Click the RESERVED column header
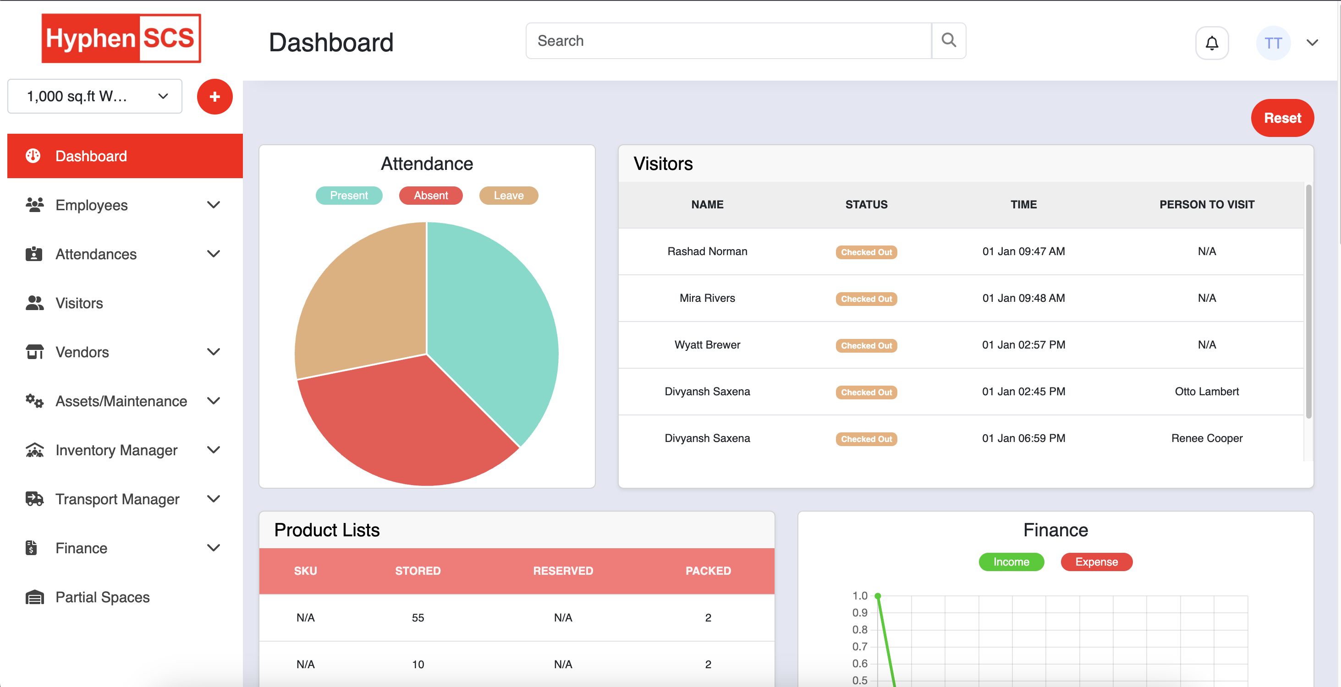 pyautogui.click(x=563, y=571)
